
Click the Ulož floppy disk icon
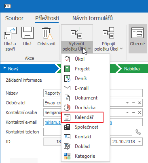click(x=27, y=33)
